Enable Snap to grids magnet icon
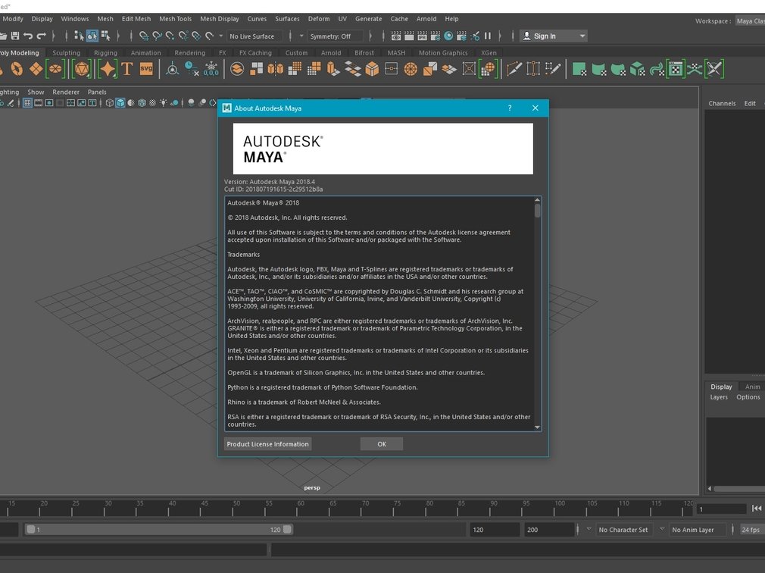Screen dimensions: 765x573 (x=144, y=36)
